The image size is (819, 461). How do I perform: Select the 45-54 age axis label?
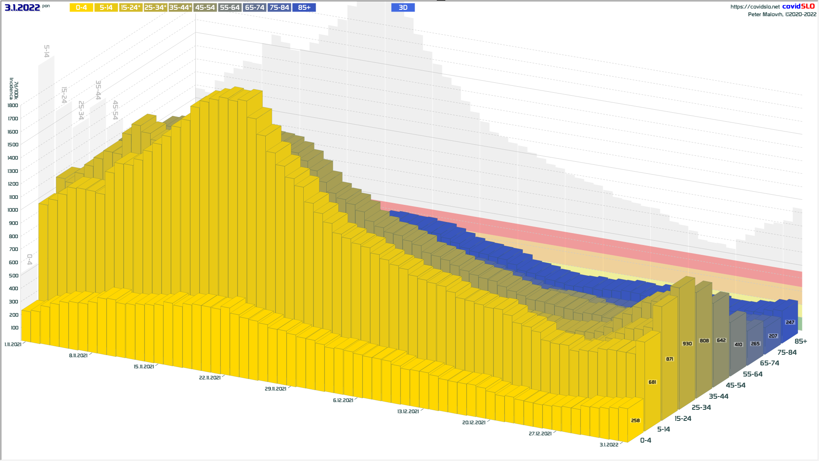click(x=735, y=385)
